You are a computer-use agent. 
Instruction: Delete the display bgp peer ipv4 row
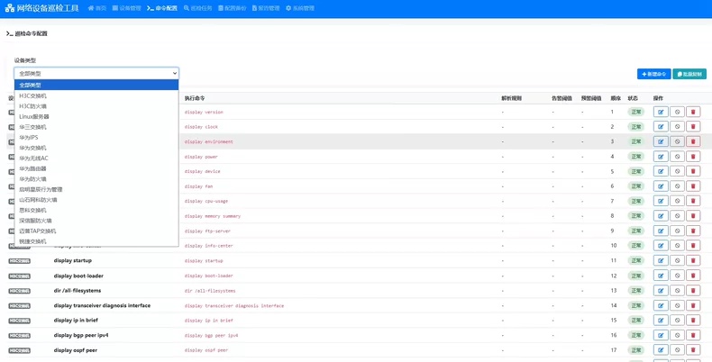coord(693,335)
